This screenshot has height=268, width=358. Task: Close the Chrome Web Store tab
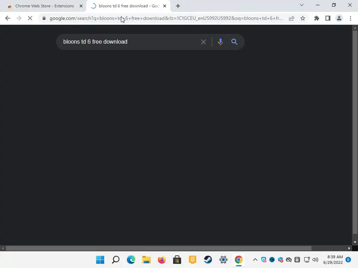click(81, 6)
